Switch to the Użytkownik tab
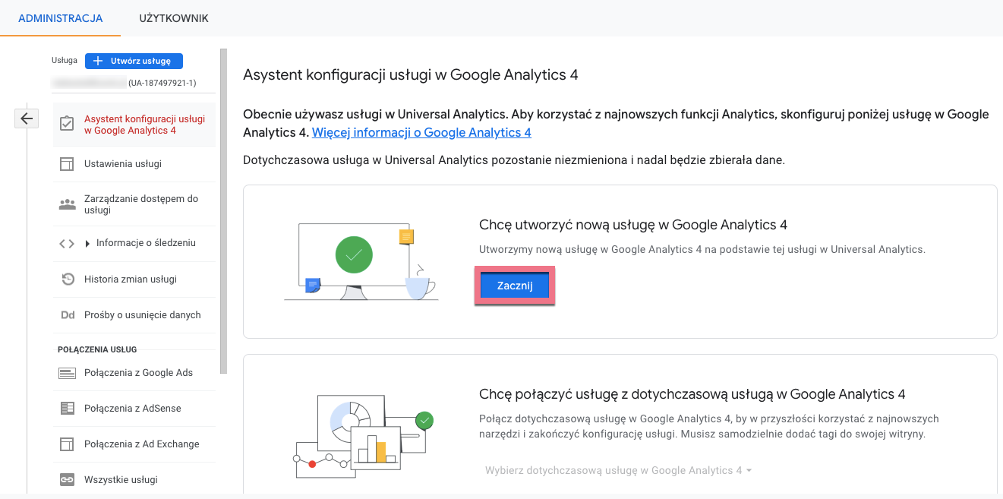 coord(173,19)
